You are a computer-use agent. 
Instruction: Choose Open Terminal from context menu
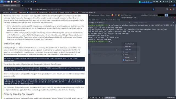(129, 44)
